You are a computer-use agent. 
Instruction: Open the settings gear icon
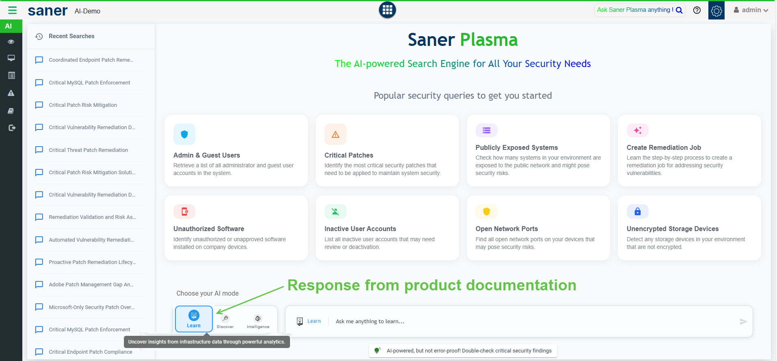[x=716, y=11]
